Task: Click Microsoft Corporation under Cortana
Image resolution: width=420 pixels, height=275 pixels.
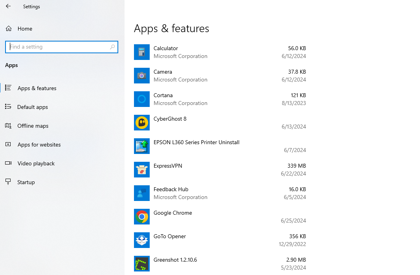Action: tap(180, 103)
